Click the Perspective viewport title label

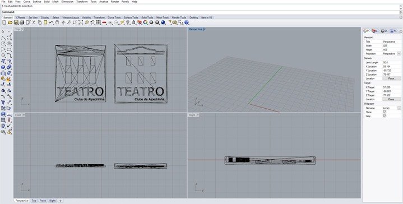pyautogui.click(x=196, y=29)
